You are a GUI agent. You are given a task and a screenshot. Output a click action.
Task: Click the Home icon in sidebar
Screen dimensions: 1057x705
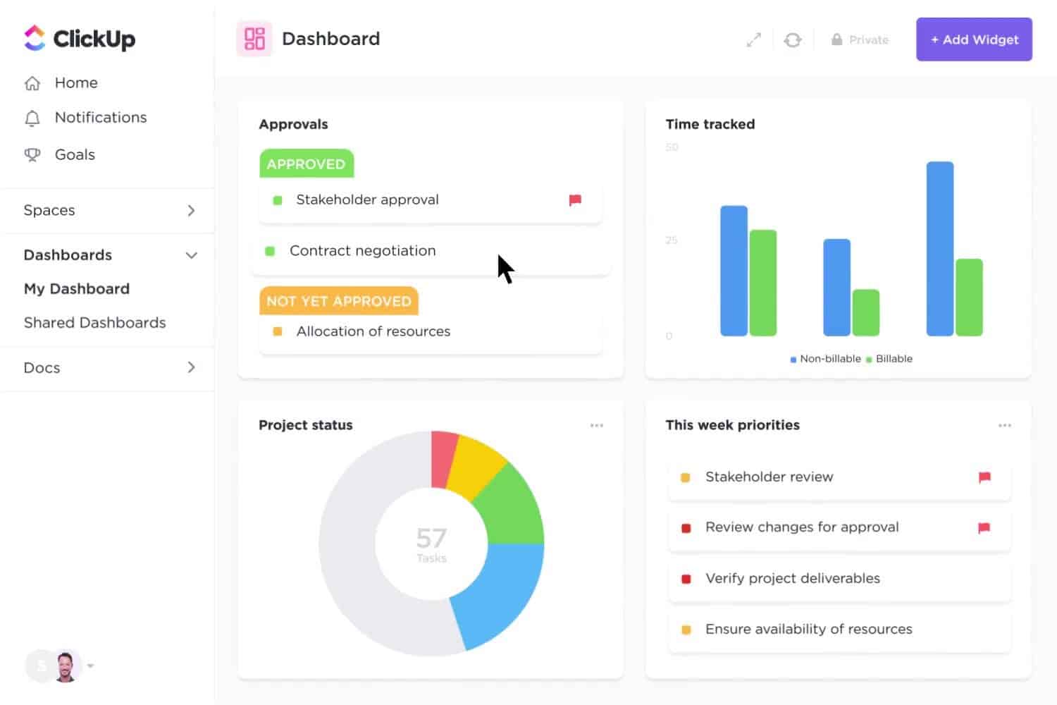33,82
